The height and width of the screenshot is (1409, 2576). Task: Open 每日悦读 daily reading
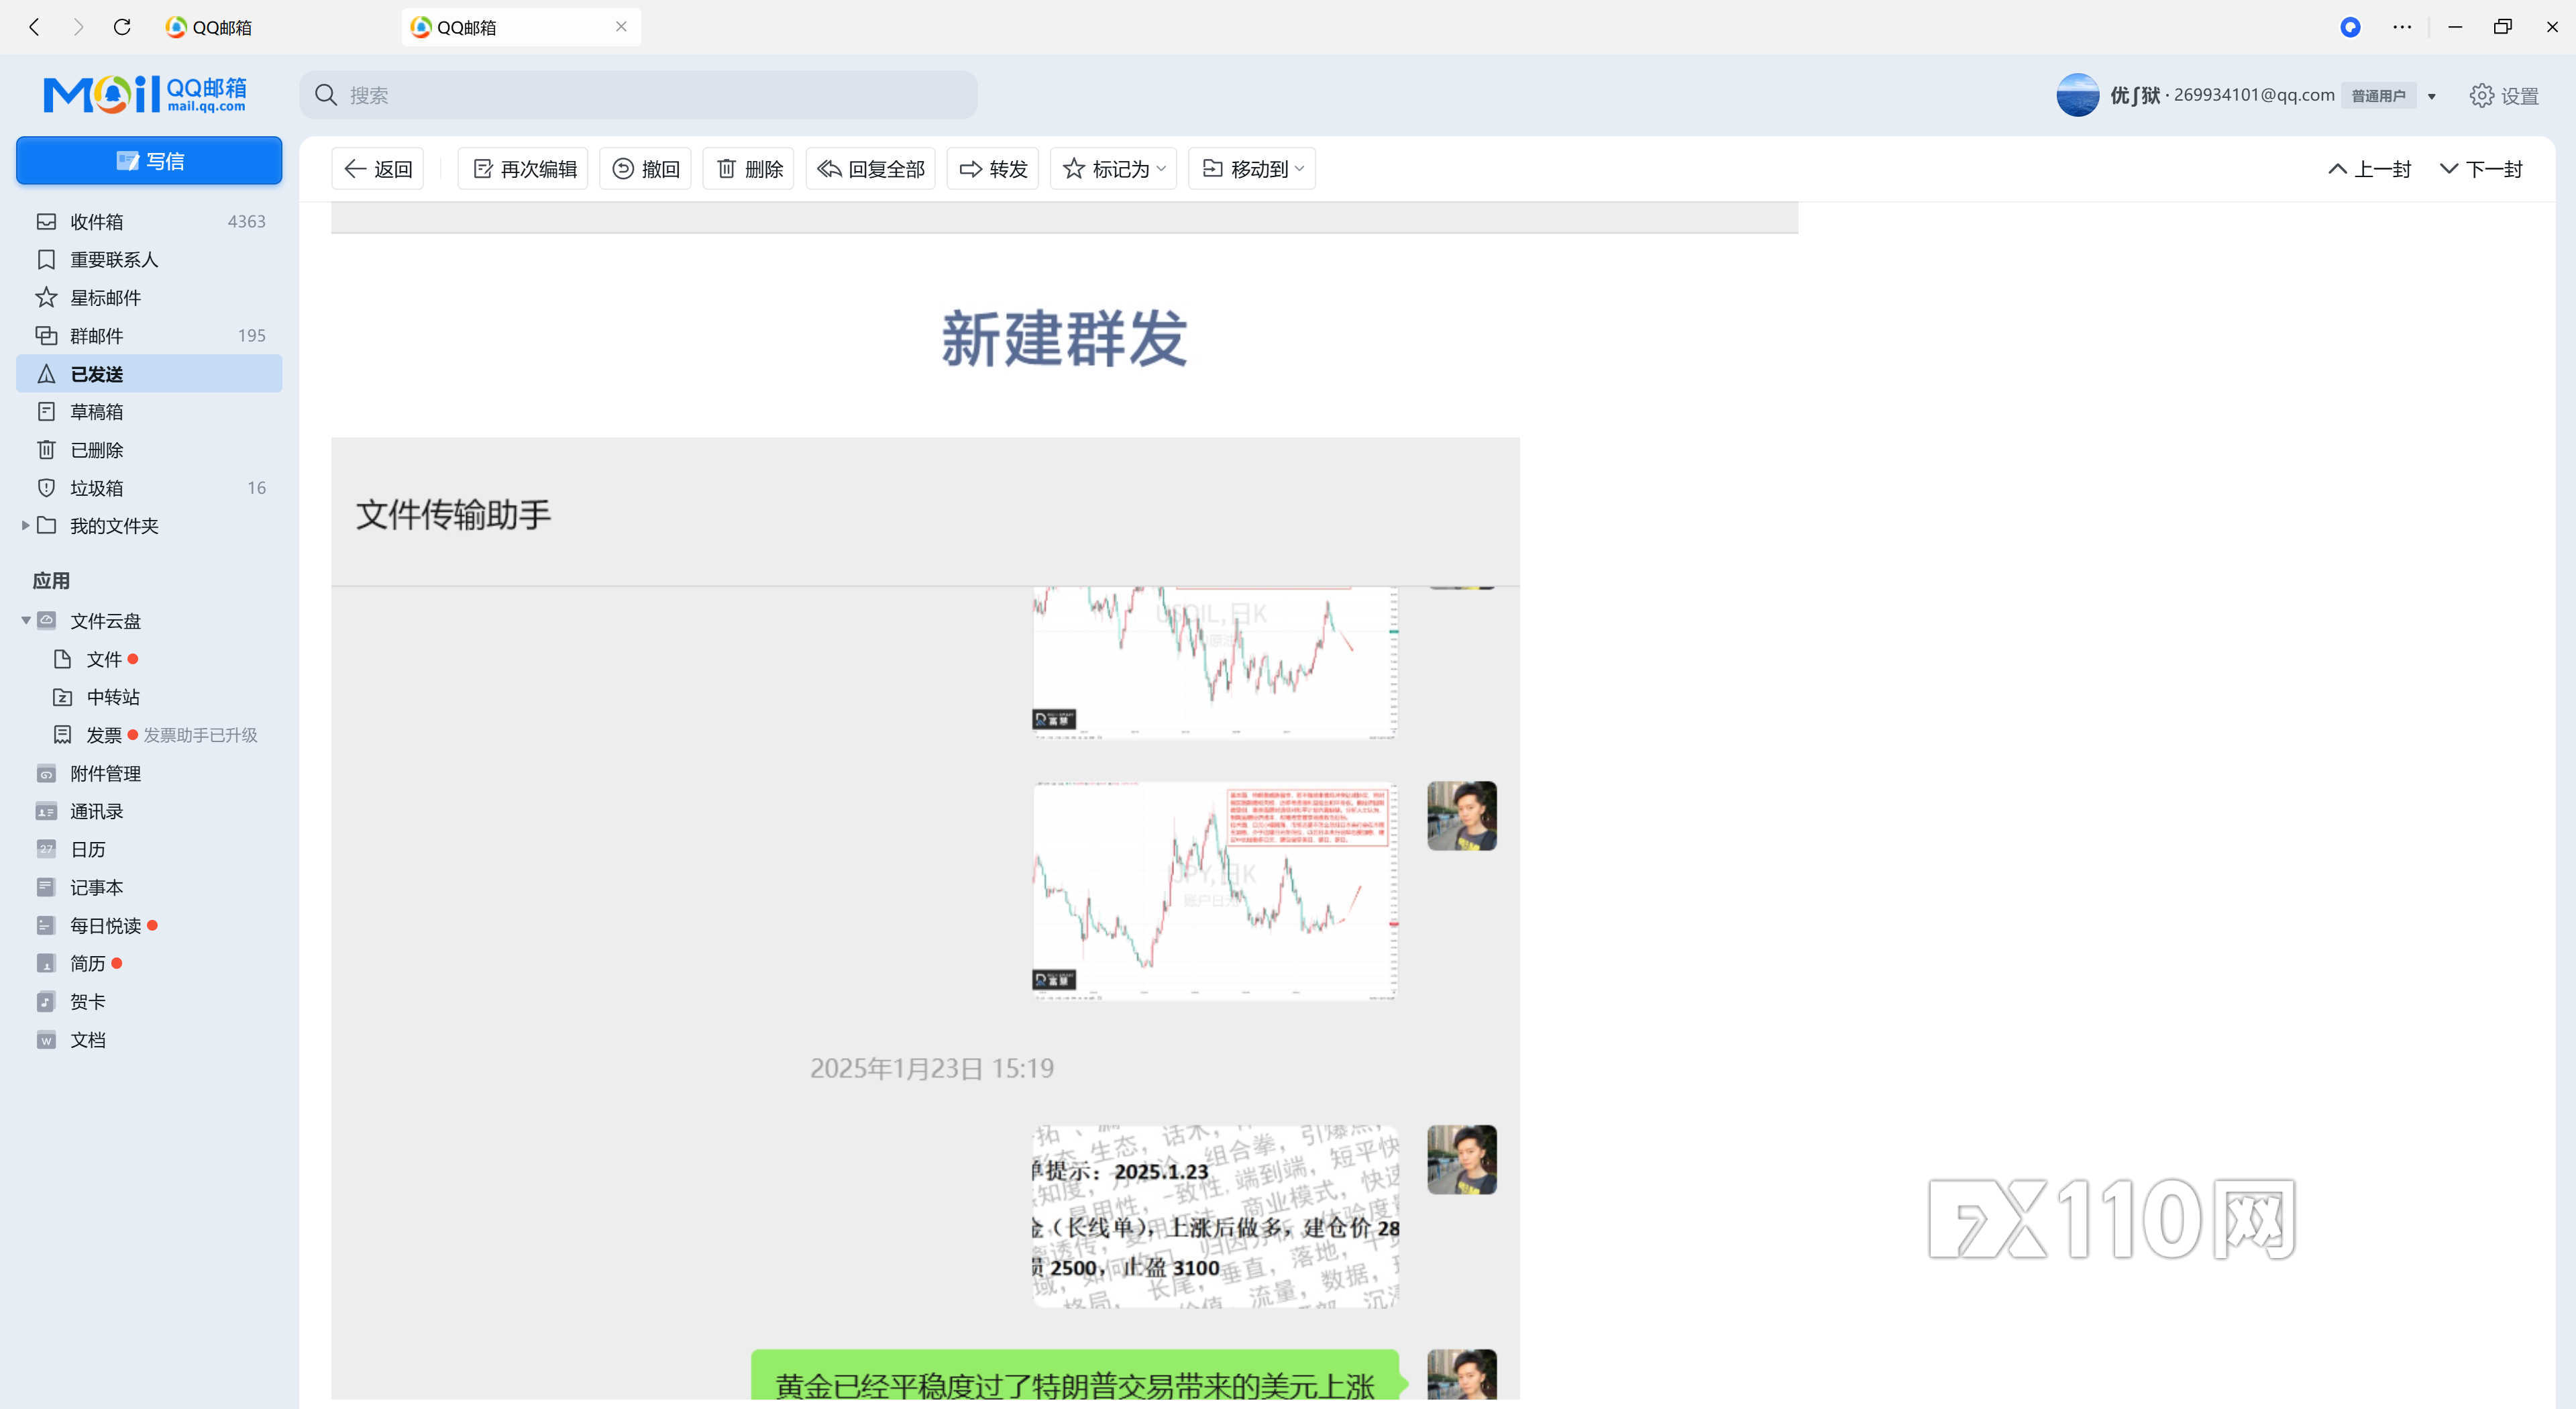click(105, 925)
